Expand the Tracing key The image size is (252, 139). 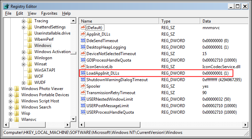click(x=23, y=21)
